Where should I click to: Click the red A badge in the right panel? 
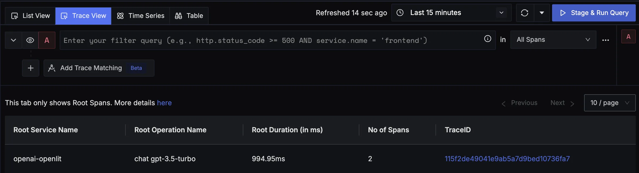coord(628,37)
